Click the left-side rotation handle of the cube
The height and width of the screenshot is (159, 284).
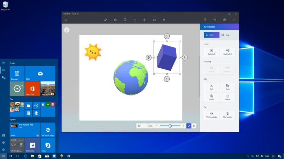point(148,57)
